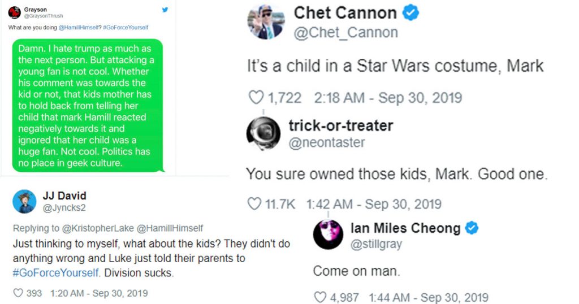Screen dimensions: 579x304
Task: Click the Twitter bird logo on Grayson's tweet
Action: [x=165, y=10]
